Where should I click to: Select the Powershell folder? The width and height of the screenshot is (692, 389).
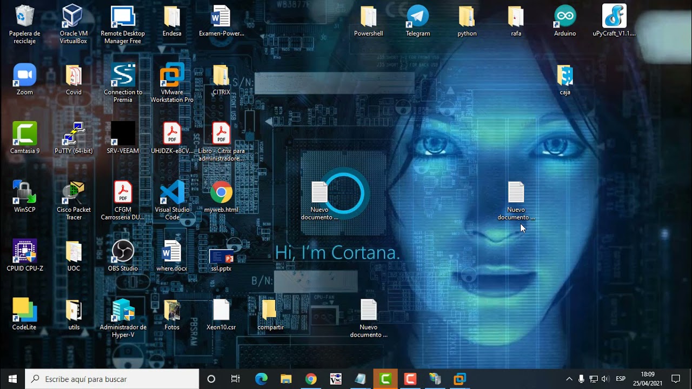click(x=369, y=22)
